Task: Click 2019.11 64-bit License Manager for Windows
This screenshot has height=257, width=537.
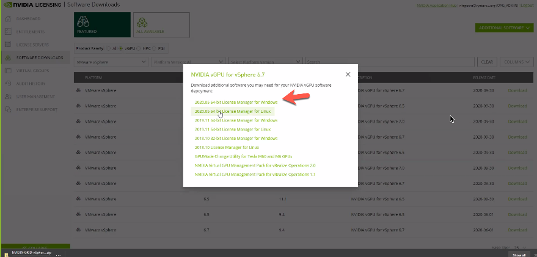Action: (x=236, y=120)
